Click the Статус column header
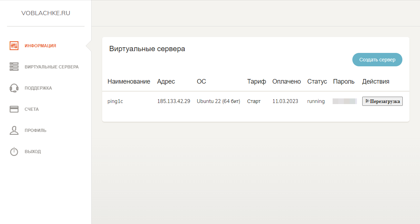Screen dimensions: 420x224 point(317,81)
